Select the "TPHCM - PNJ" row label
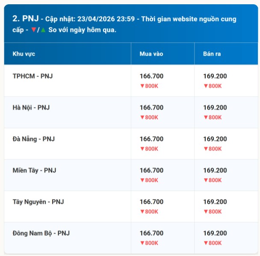Screen dimensions: 260x256 [33, 76]
